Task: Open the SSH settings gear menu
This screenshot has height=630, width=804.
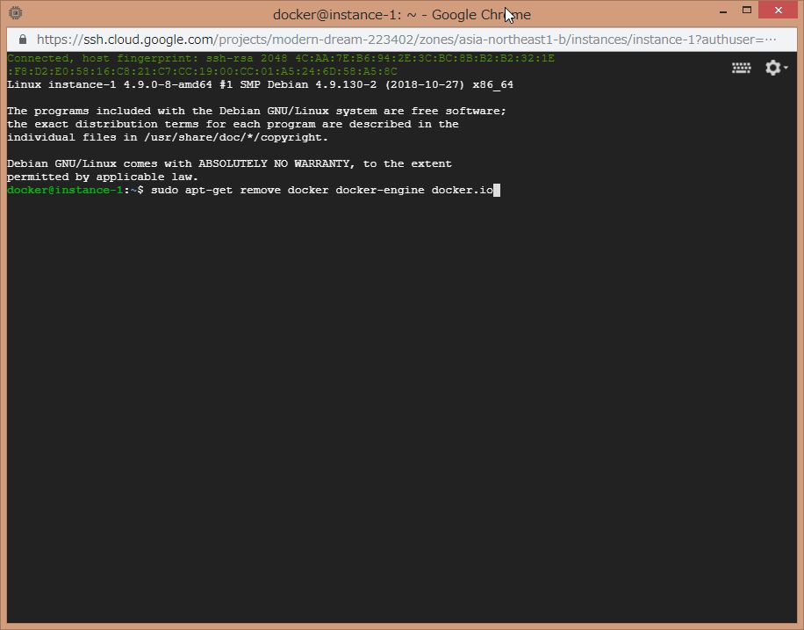Action: pos(776,68)
